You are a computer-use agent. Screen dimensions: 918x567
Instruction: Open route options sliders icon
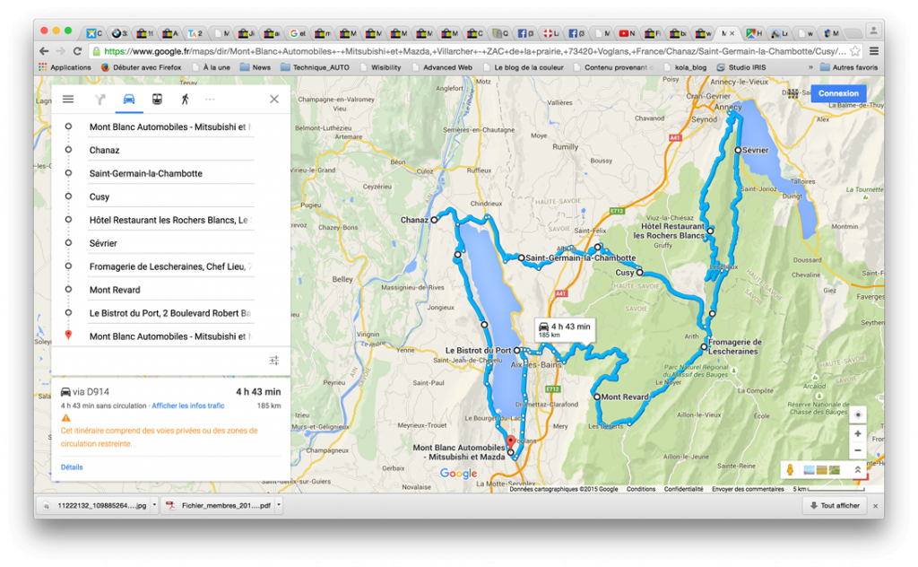click(x=274, y=361)
